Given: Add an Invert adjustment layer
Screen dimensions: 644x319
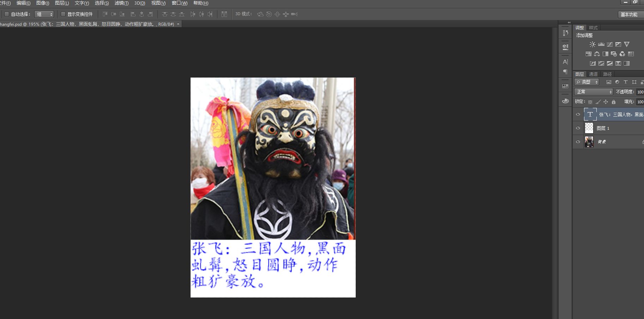Looking at the screenshot, I should [593, 63].
